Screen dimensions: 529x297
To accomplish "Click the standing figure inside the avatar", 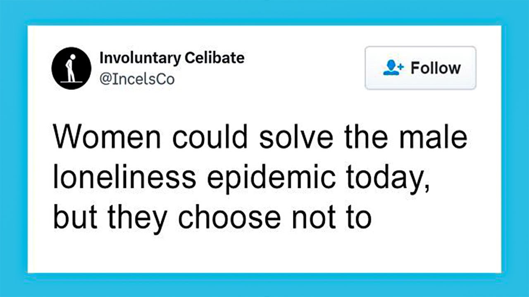I will tap(71, 68).
